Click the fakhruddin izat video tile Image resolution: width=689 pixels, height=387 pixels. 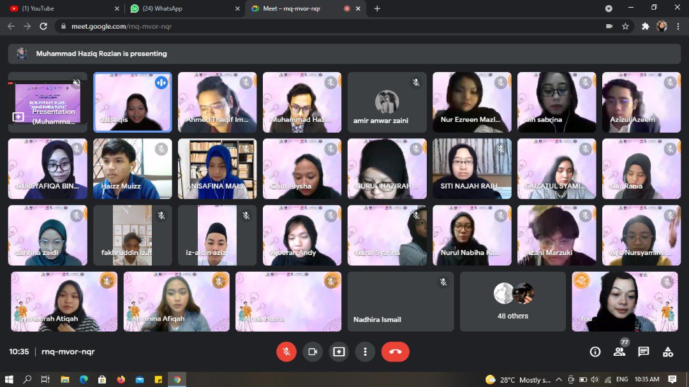coord(133,235)
